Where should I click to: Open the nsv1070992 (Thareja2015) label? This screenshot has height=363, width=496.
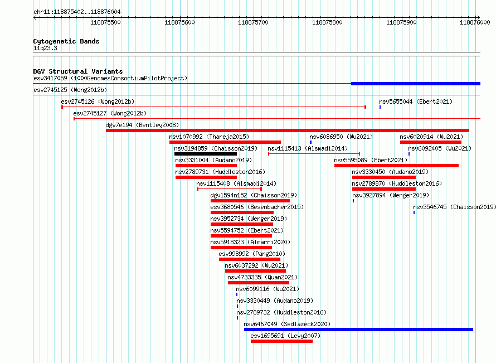209,137
